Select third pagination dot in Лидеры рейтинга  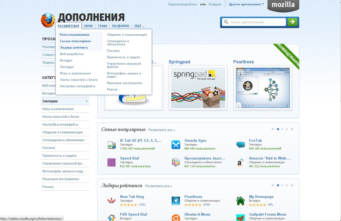click(286, 185)
